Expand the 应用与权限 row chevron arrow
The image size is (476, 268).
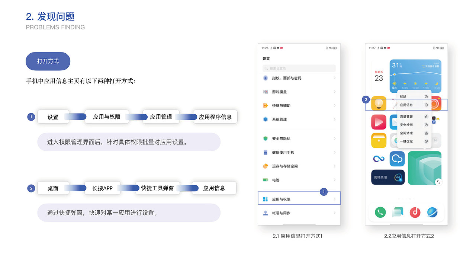(x=335, y=199)
